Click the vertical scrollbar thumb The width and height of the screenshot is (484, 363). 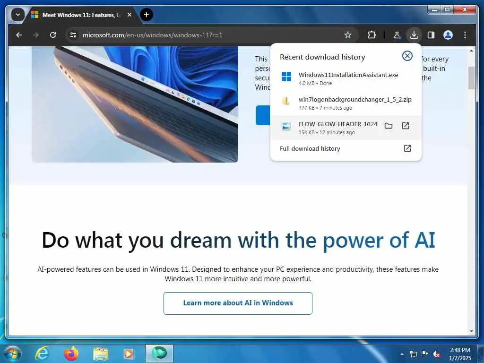point(471,78)
